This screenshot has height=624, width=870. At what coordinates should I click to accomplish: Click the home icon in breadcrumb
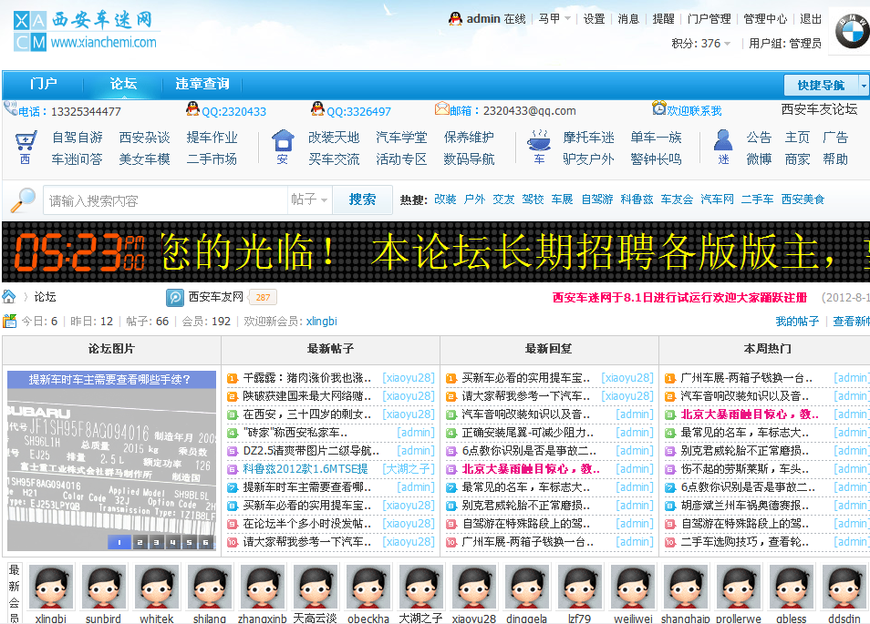pyautogui.click(x=9, y=297)
